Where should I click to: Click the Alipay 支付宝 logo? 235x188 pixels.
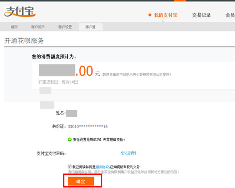[20, 12]
